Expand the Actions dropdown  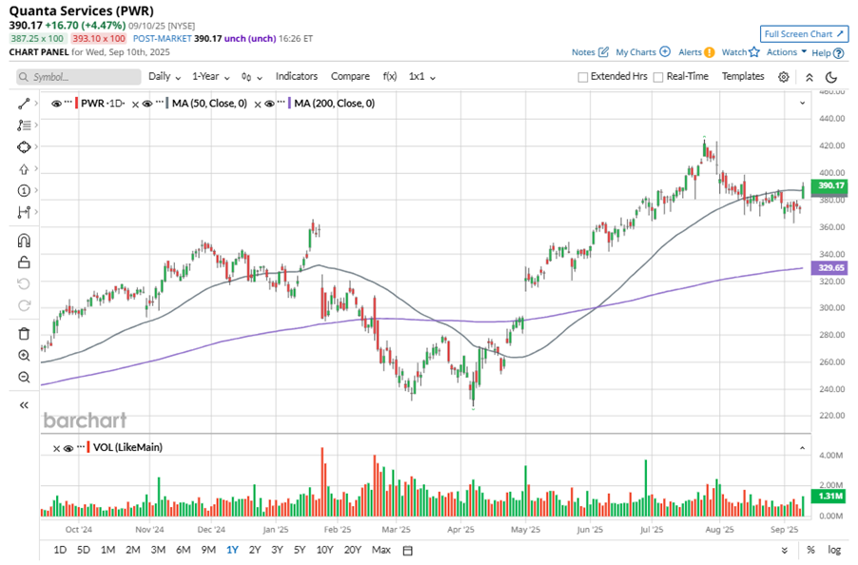[787, 52]
